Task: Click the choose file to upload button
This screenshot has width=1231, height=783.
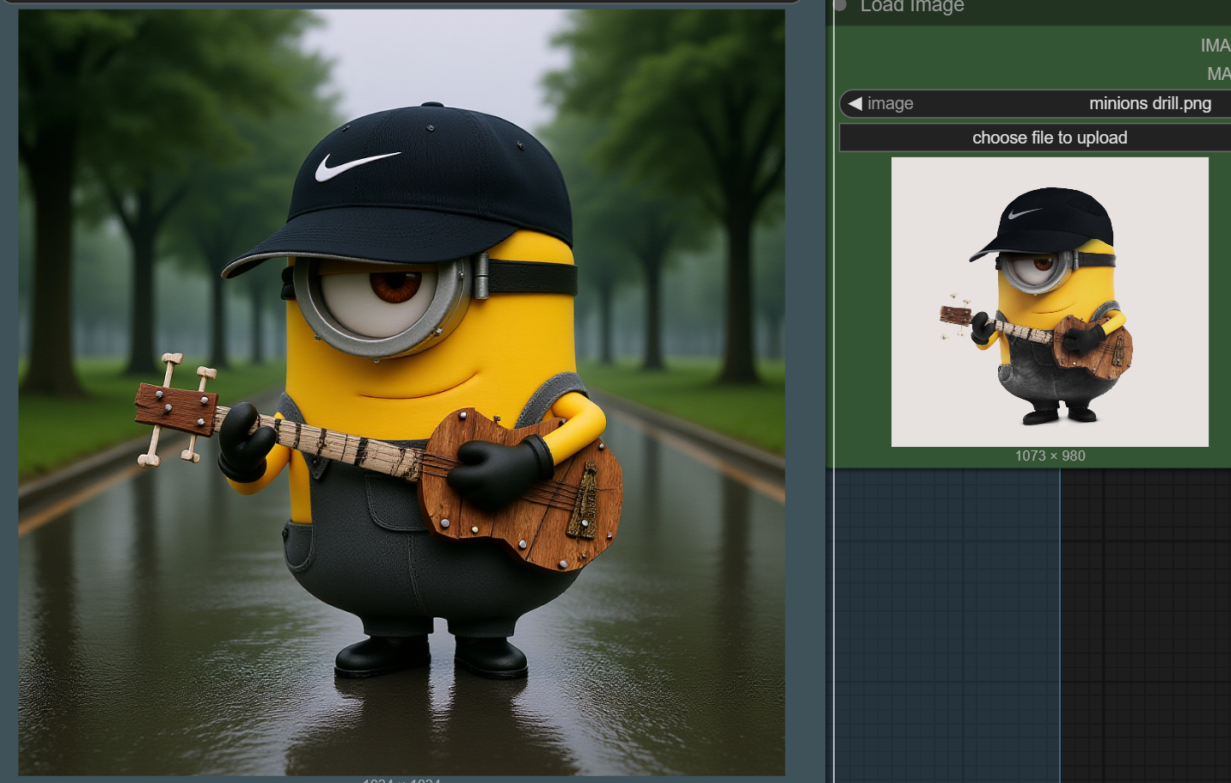Action: click(x=1049, y=138)
